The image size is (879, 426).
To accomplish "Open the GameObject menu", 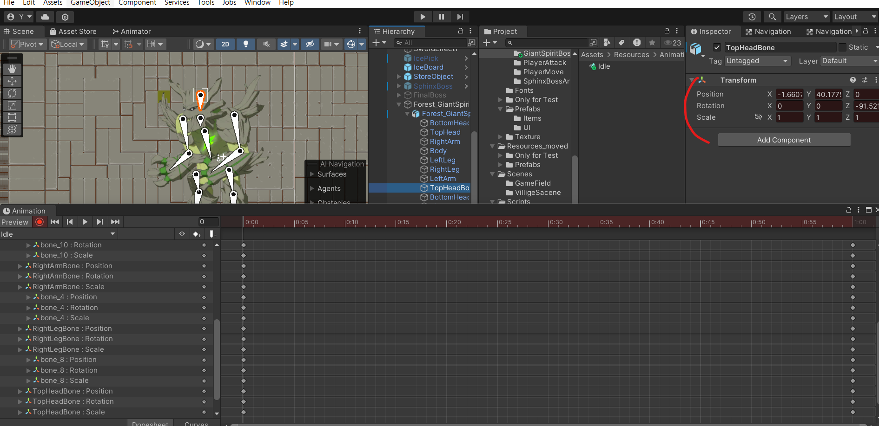I will pyautogui.click(x=90, y=3).
